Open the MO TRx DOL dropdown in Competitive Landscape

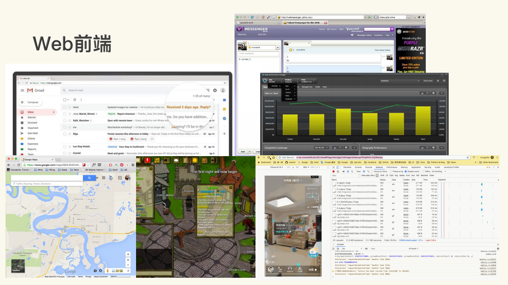point(321,148)
